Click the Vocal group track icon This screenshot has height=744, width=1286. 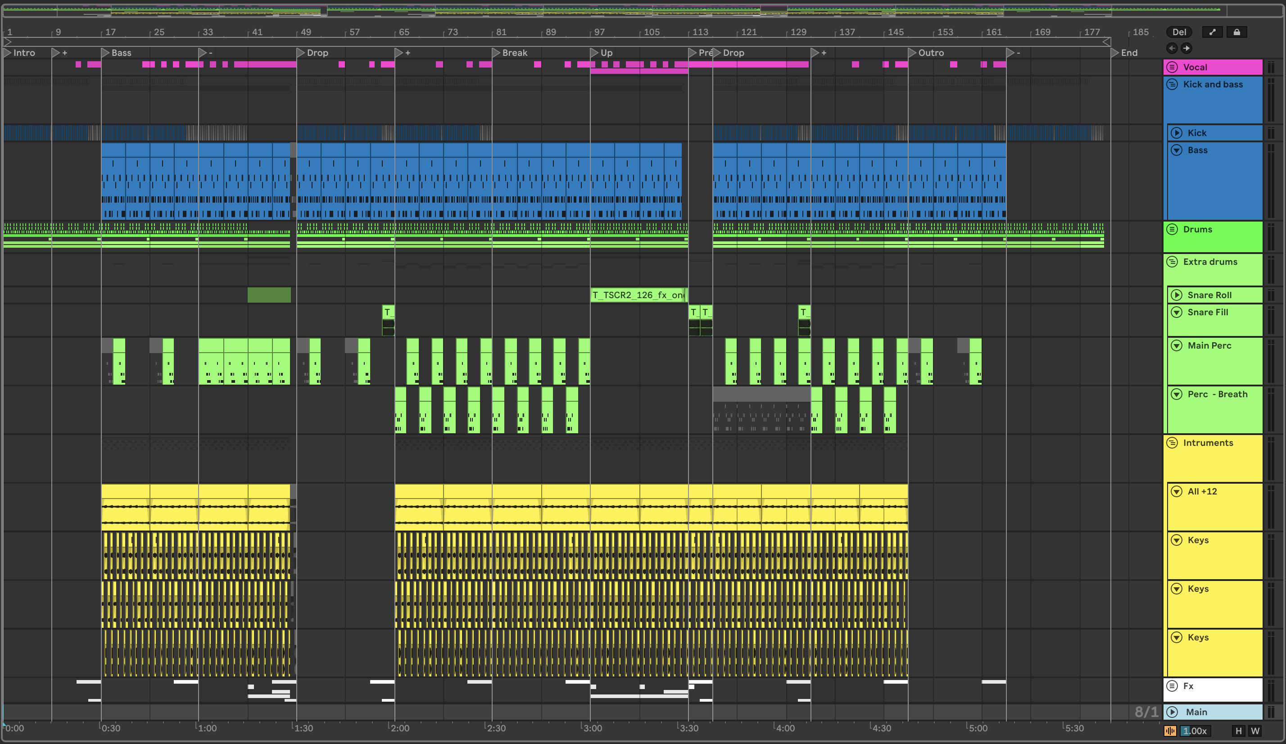tap(1172, 68)
